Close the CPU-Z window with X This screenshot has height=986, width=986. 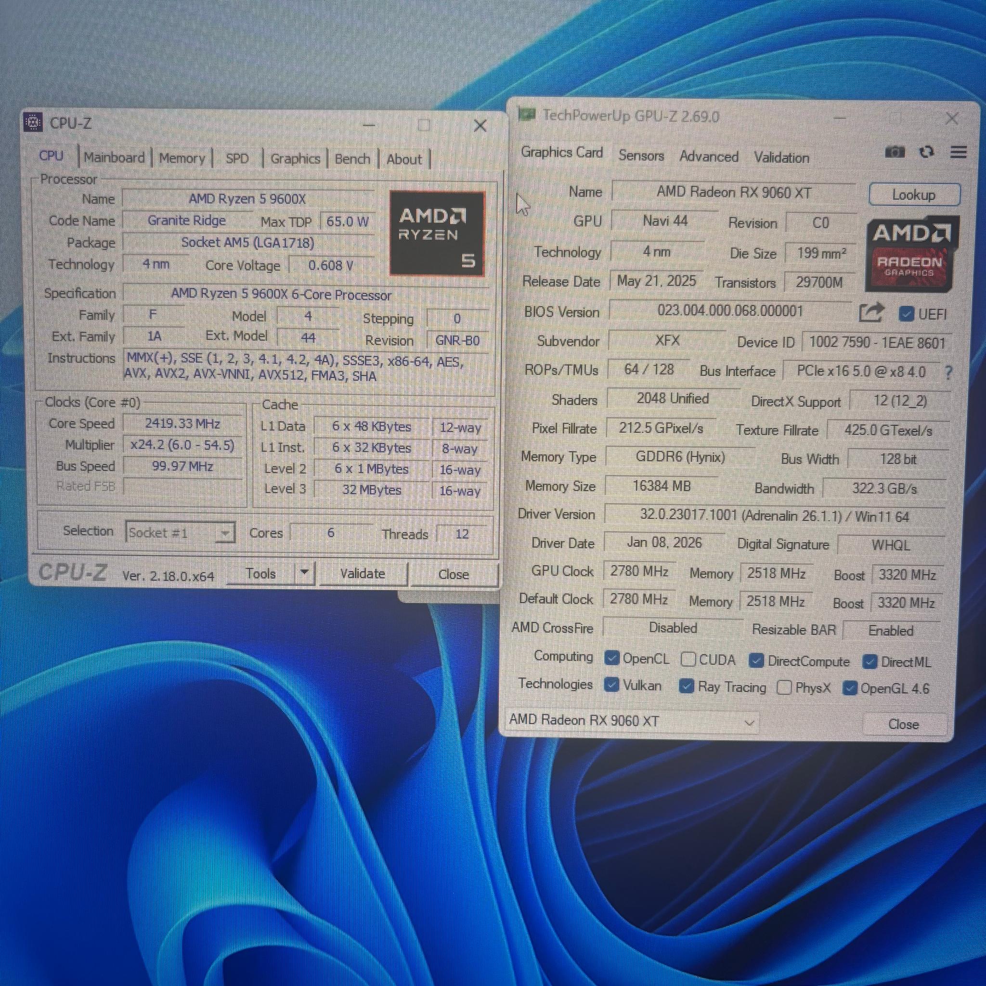pyautogui.click(x=480, y=126)
